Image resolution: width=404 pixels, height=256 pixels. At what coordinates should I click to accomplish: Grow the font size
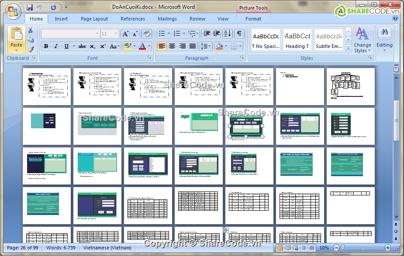[x=125, y=34]
